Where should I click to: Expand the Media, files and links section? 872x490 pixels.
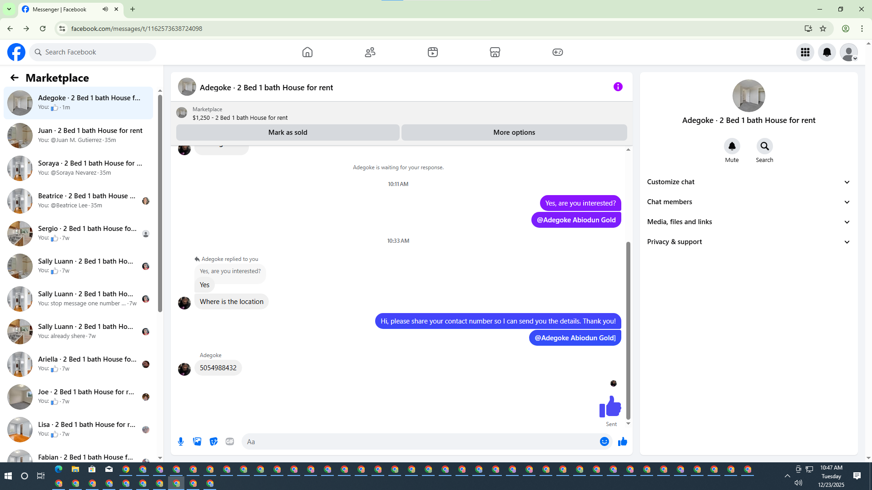click(748, 222)
